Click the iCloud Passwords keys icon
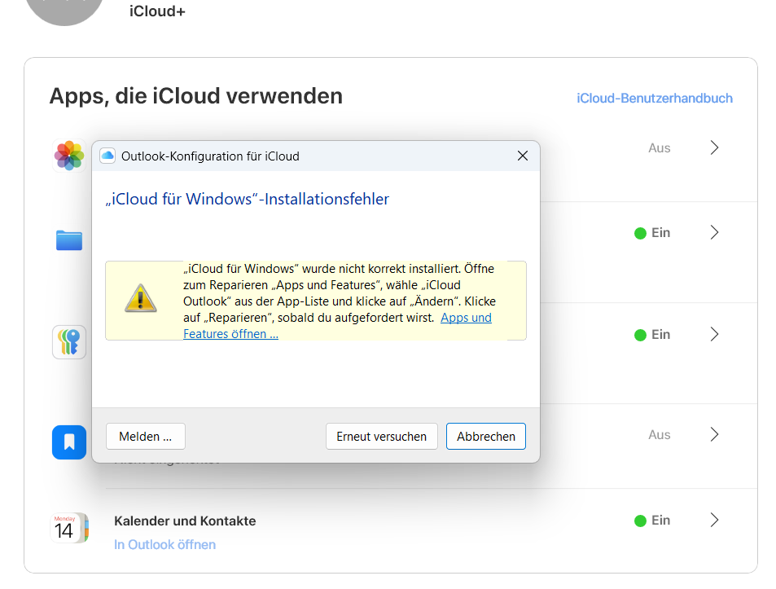776x589 pixels. (x=69, y=342)
